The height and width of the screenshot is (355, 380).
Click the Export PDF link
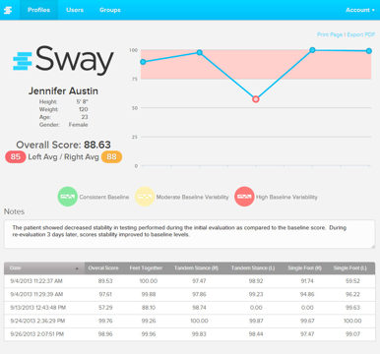point(361,34)
